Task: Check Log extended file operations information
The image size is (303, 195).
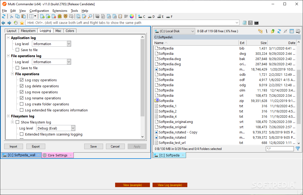Action: coord(22,110)
